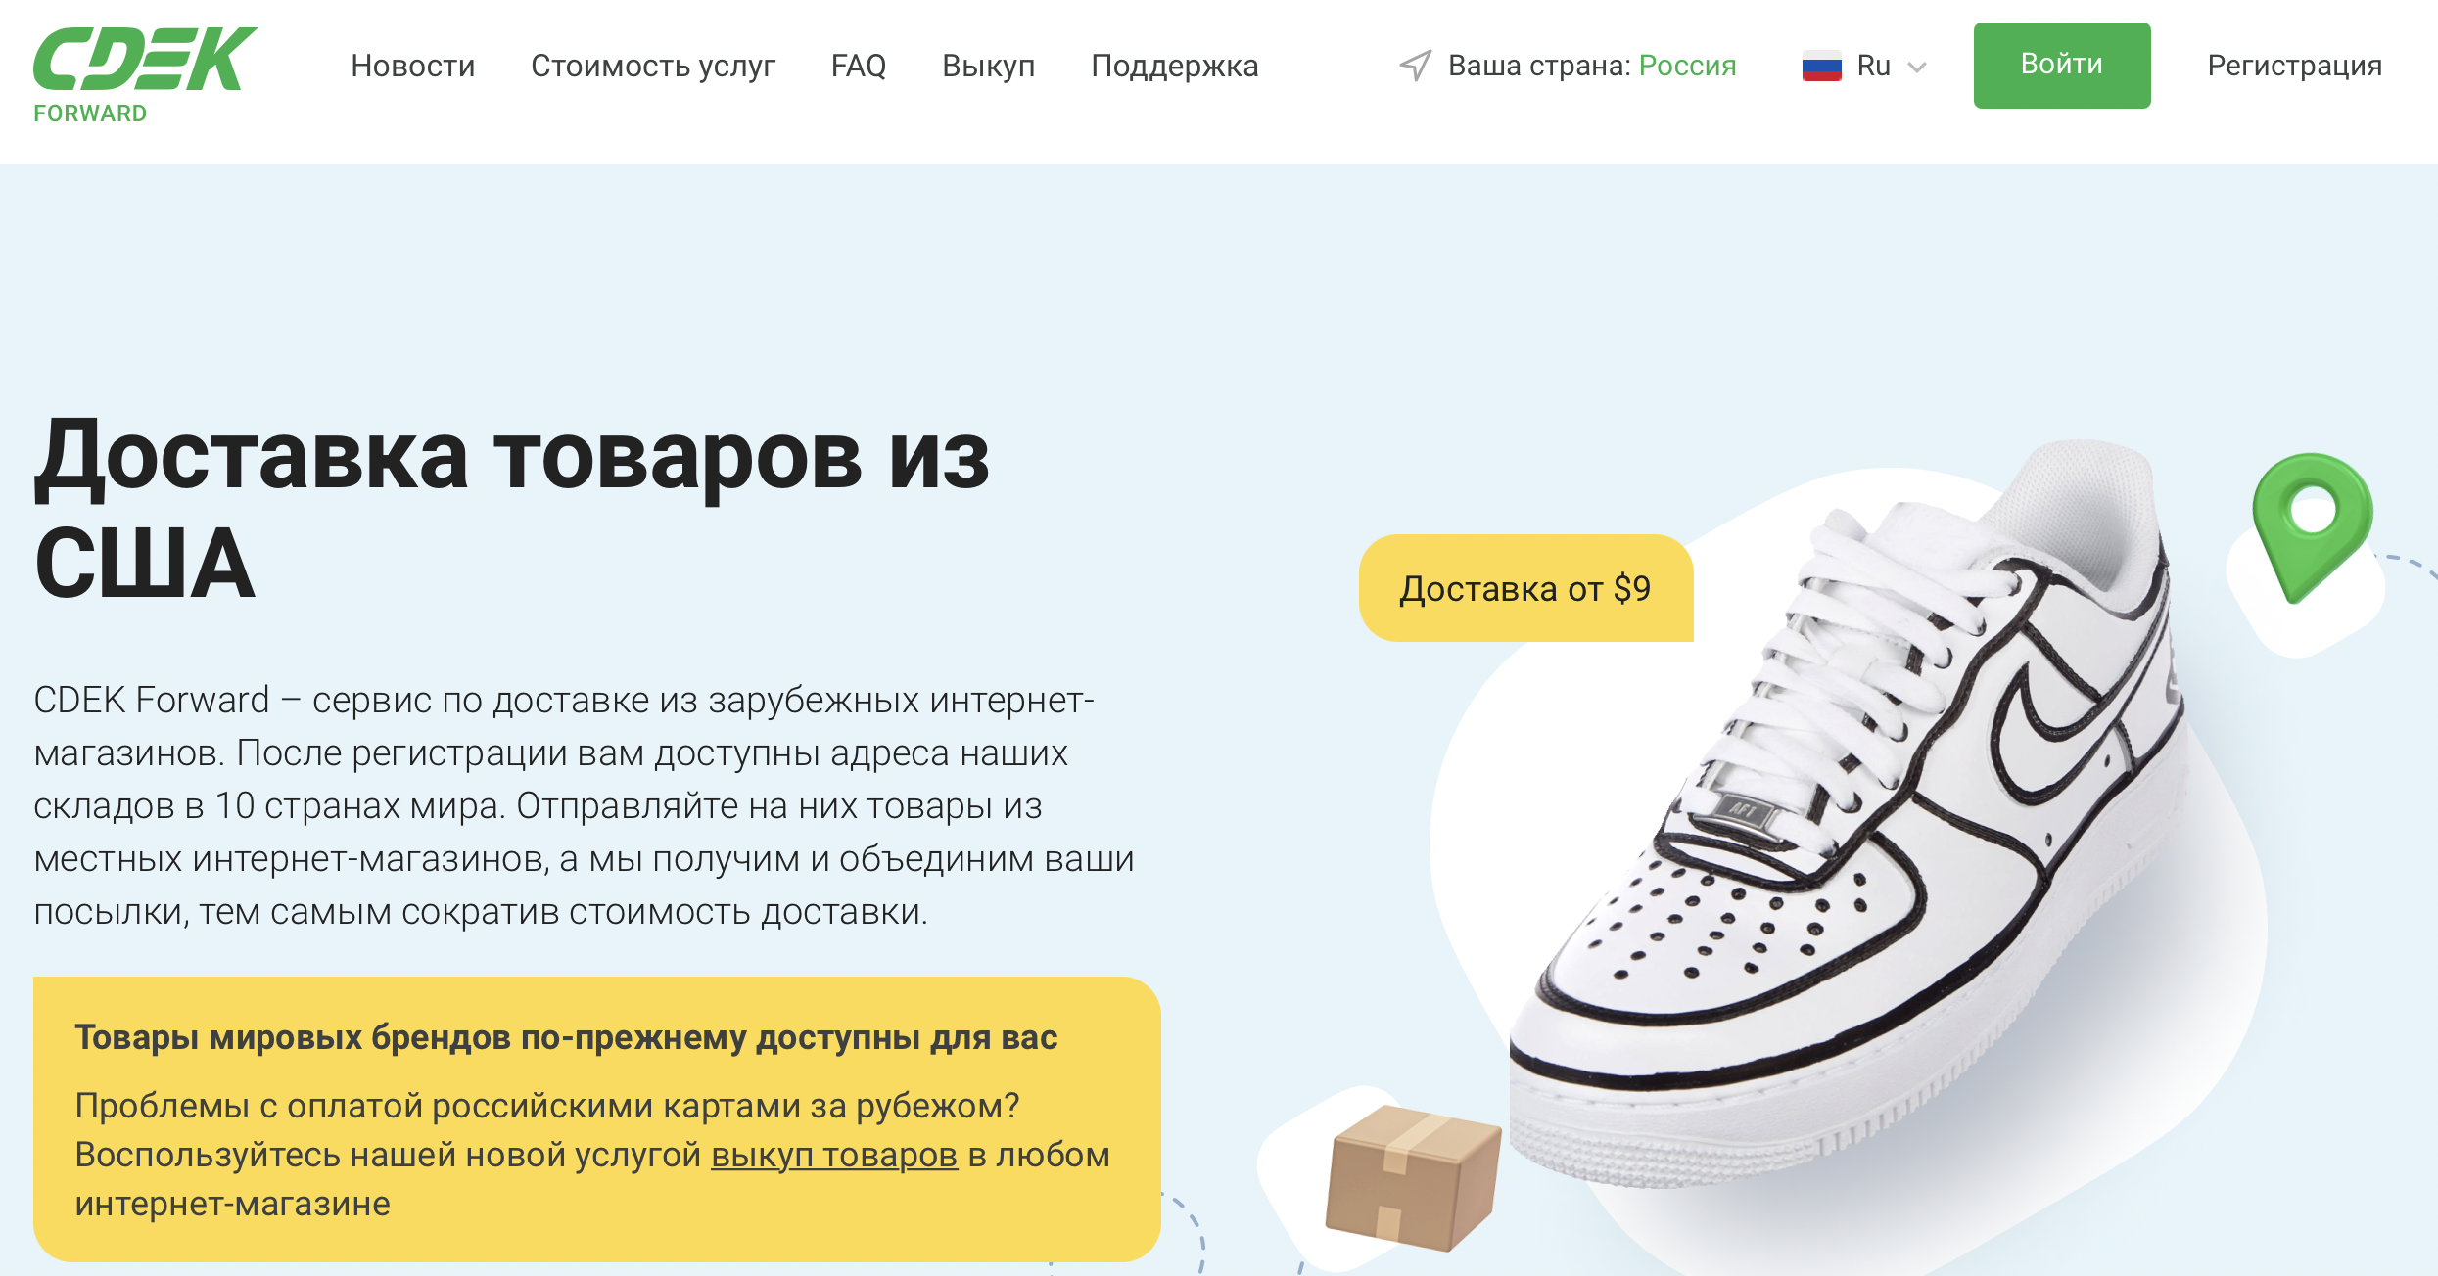This screenshot has height=1276, width=2438.
Task: Open the Выкуп navigation item
Action: [989, 66]
